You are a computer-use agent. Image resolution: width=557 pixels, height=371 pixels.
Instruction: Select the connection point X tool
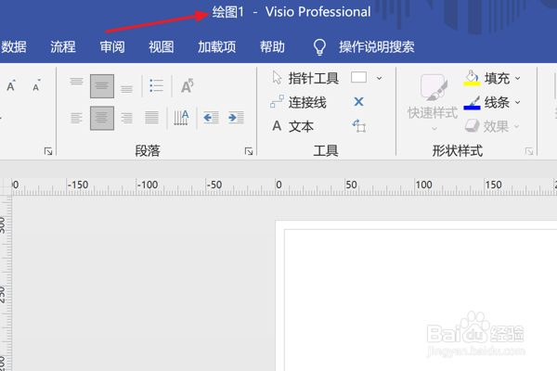(358, 102)
